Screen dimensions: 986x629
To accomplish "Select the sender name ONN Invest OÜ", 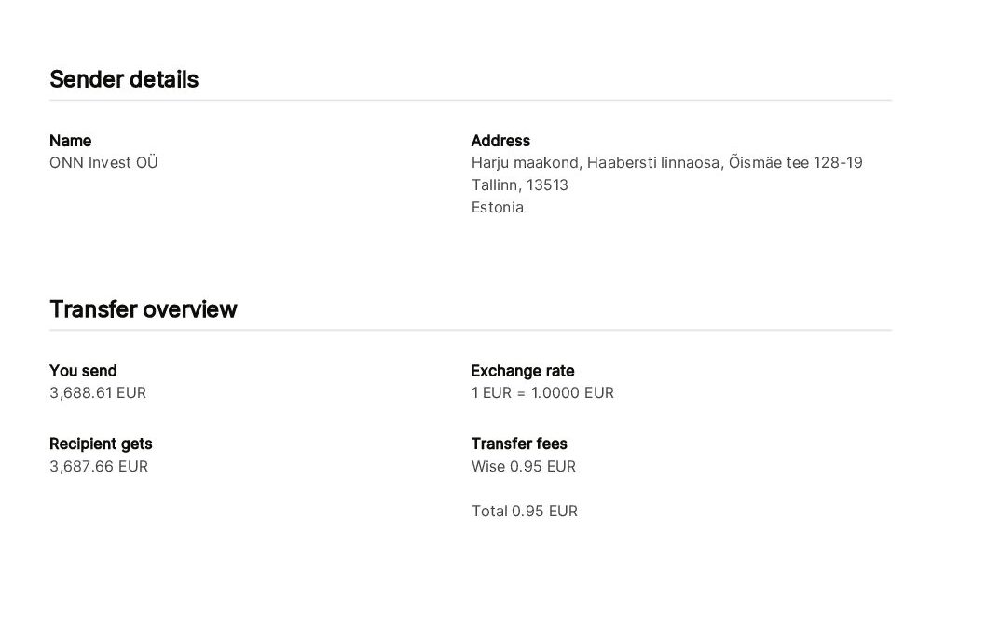I will [x=103, y=162].
